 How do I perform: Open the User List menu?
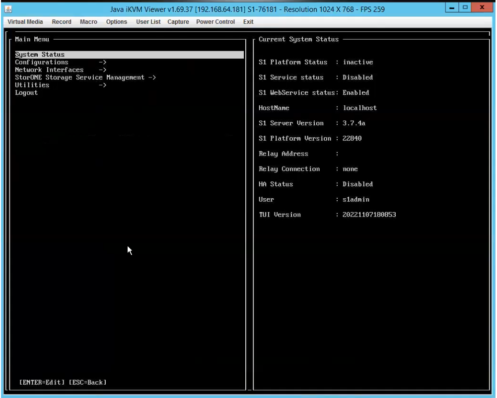click(x=148, y=22)
